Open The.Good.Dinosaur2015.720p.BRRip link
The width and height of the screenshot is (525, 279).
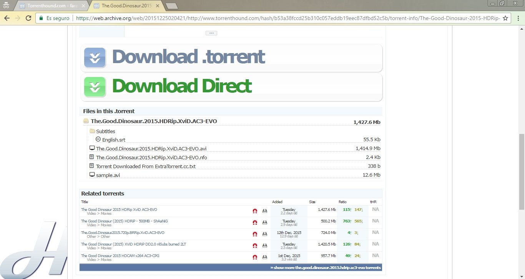[123, 233]
